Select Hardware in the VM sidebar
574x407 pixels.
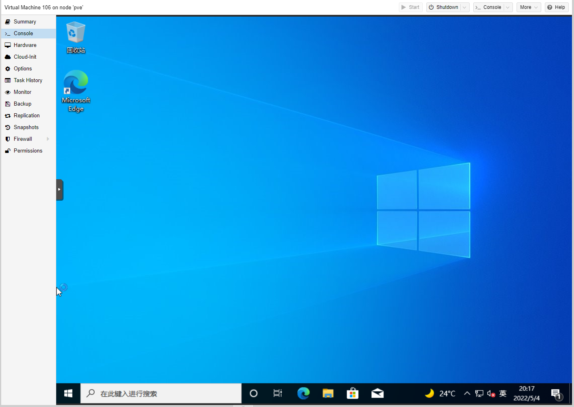(x=25, y=45)
